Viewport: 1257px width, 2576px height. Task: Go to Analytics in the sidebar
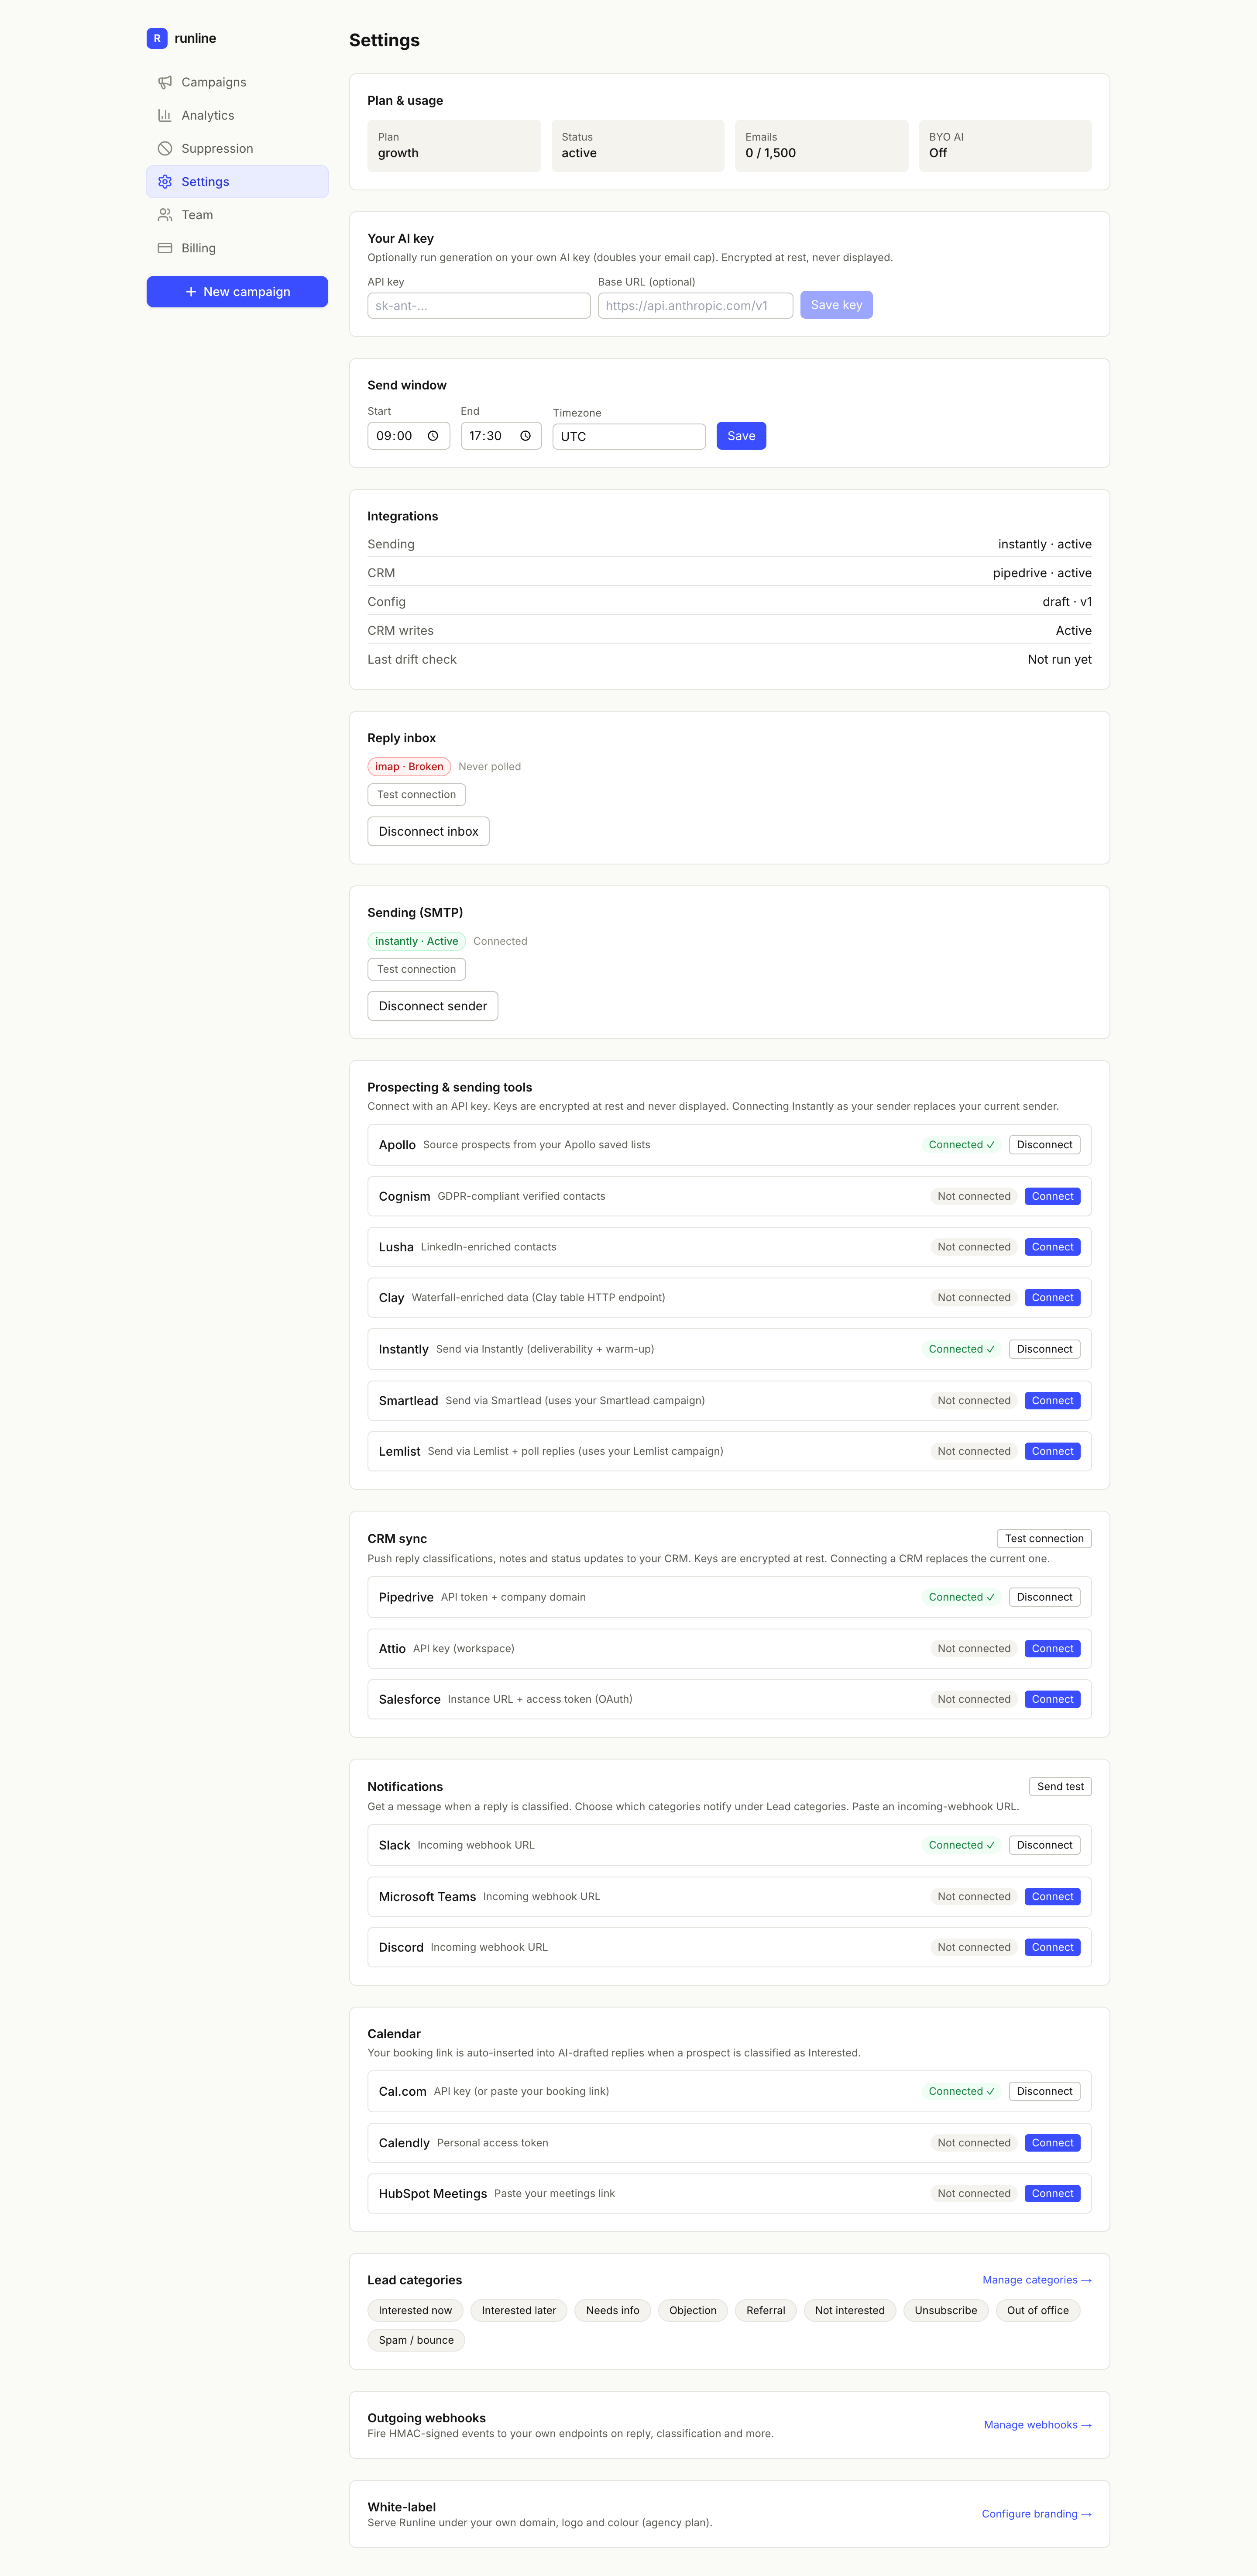(x=237, y=115)
